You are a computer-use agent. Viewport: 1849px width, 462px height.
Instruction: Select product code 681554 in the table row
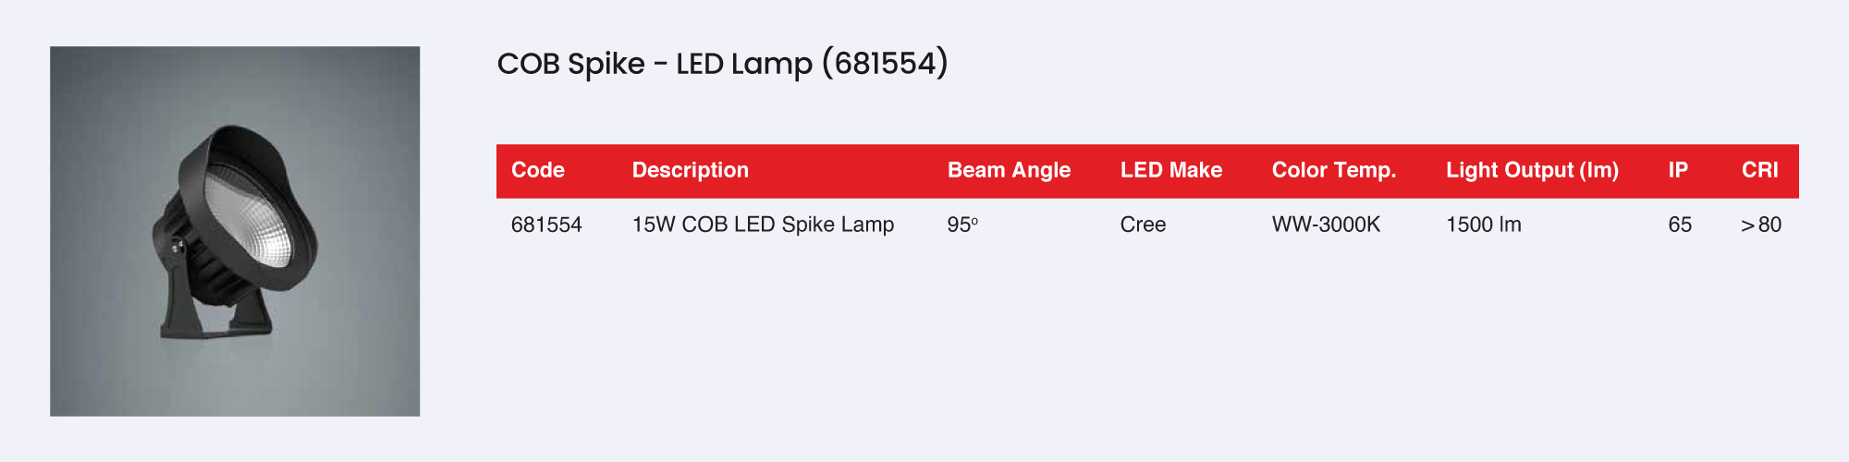[546, 225]
